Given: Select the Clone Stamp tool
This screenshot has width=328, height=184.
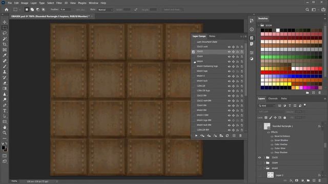Looking at the screenshot, I should 5,72.
